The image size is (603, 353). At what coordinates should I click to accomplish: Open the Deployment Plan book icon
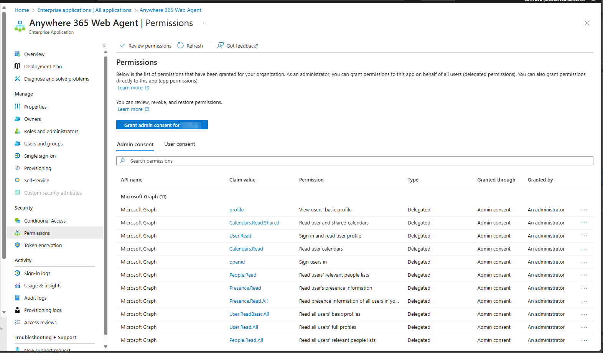pyautogui.click(x=17, y=66)
